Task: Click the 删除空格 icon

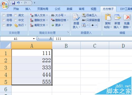Action: coord(53,20)
